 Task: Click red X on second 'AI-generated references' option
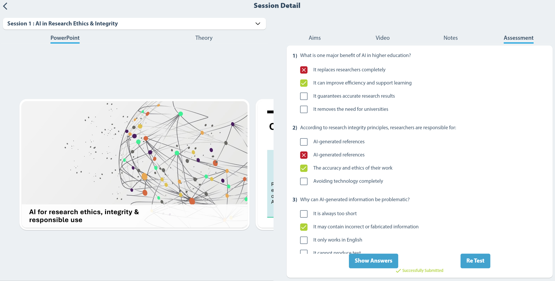coord(304,155)
